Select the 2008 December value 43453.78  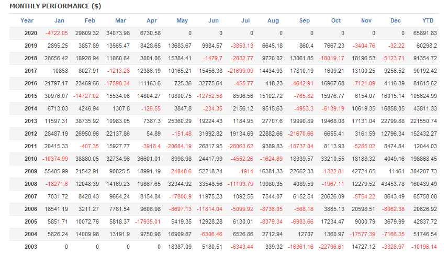click(393, 184)
